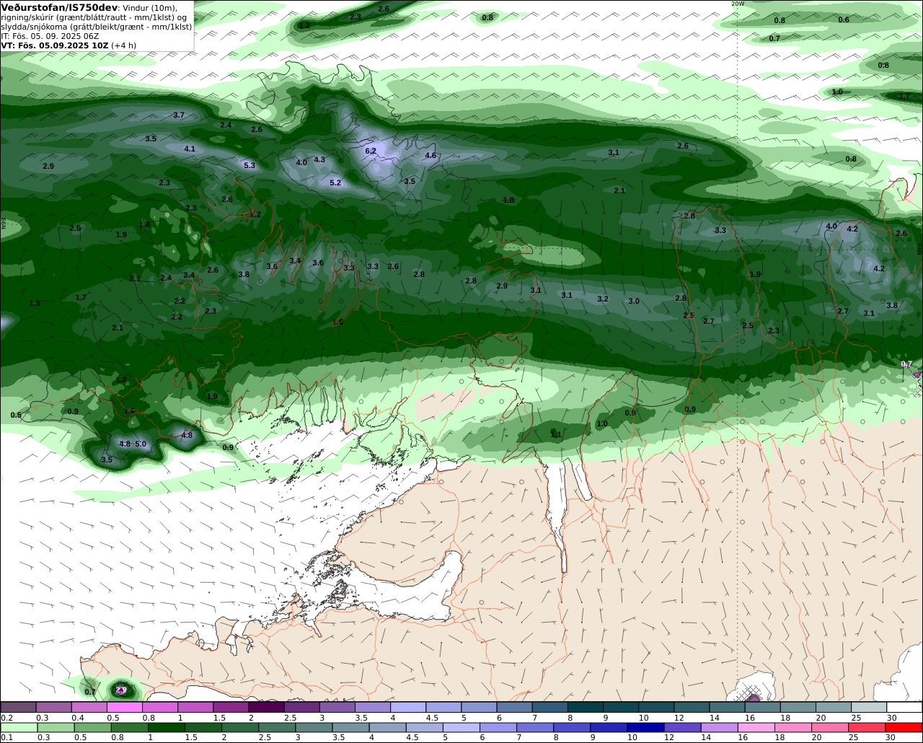
Task: Click the "0.2" label of the snow scale
Action: (x=6, y=718)
